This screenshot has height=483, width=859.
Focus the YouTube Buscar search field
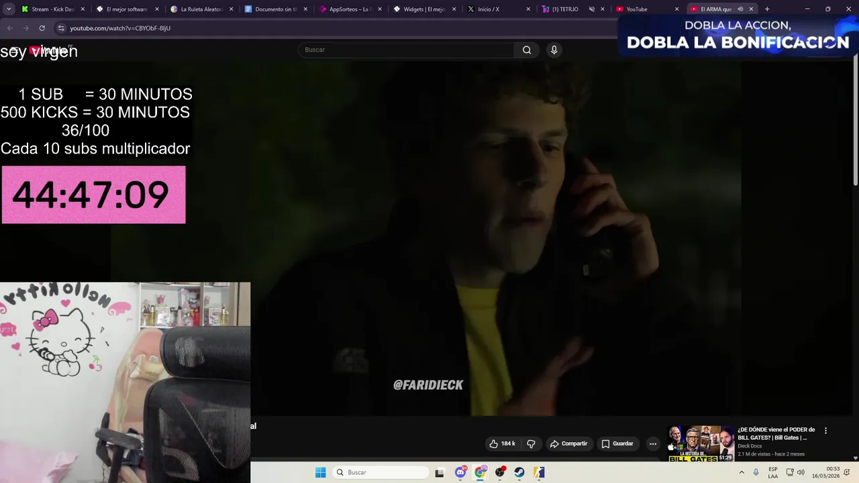coord(406,50)
